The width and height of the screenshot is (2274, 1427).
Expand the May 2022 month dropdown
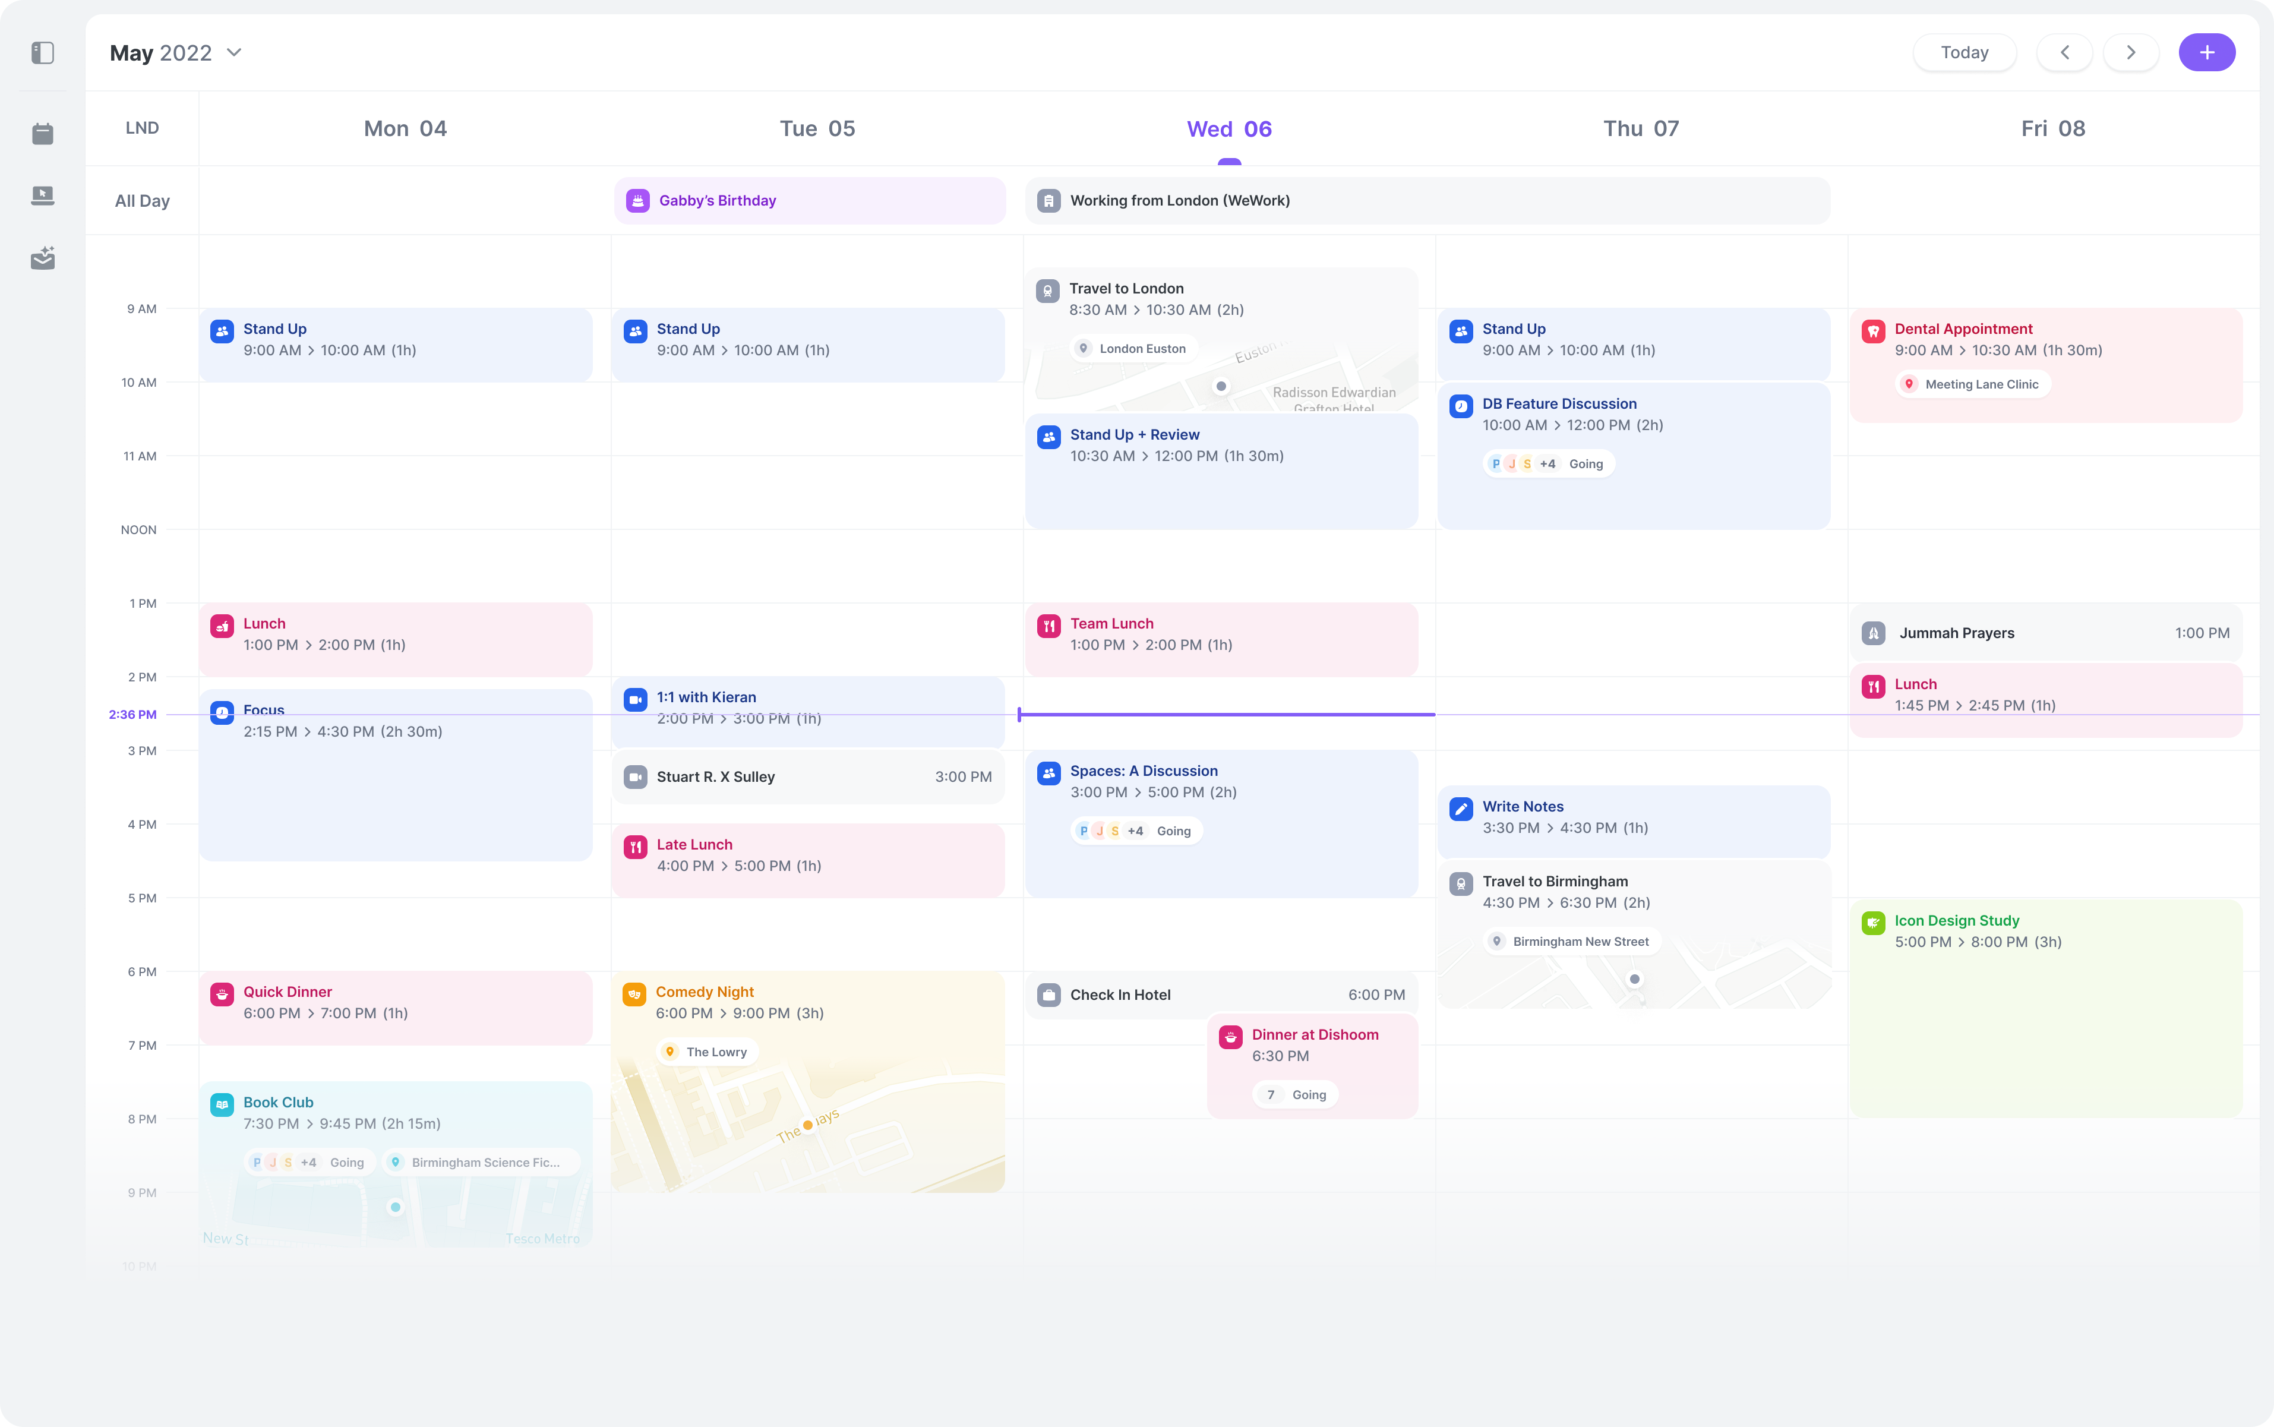[x=234, y=53]
